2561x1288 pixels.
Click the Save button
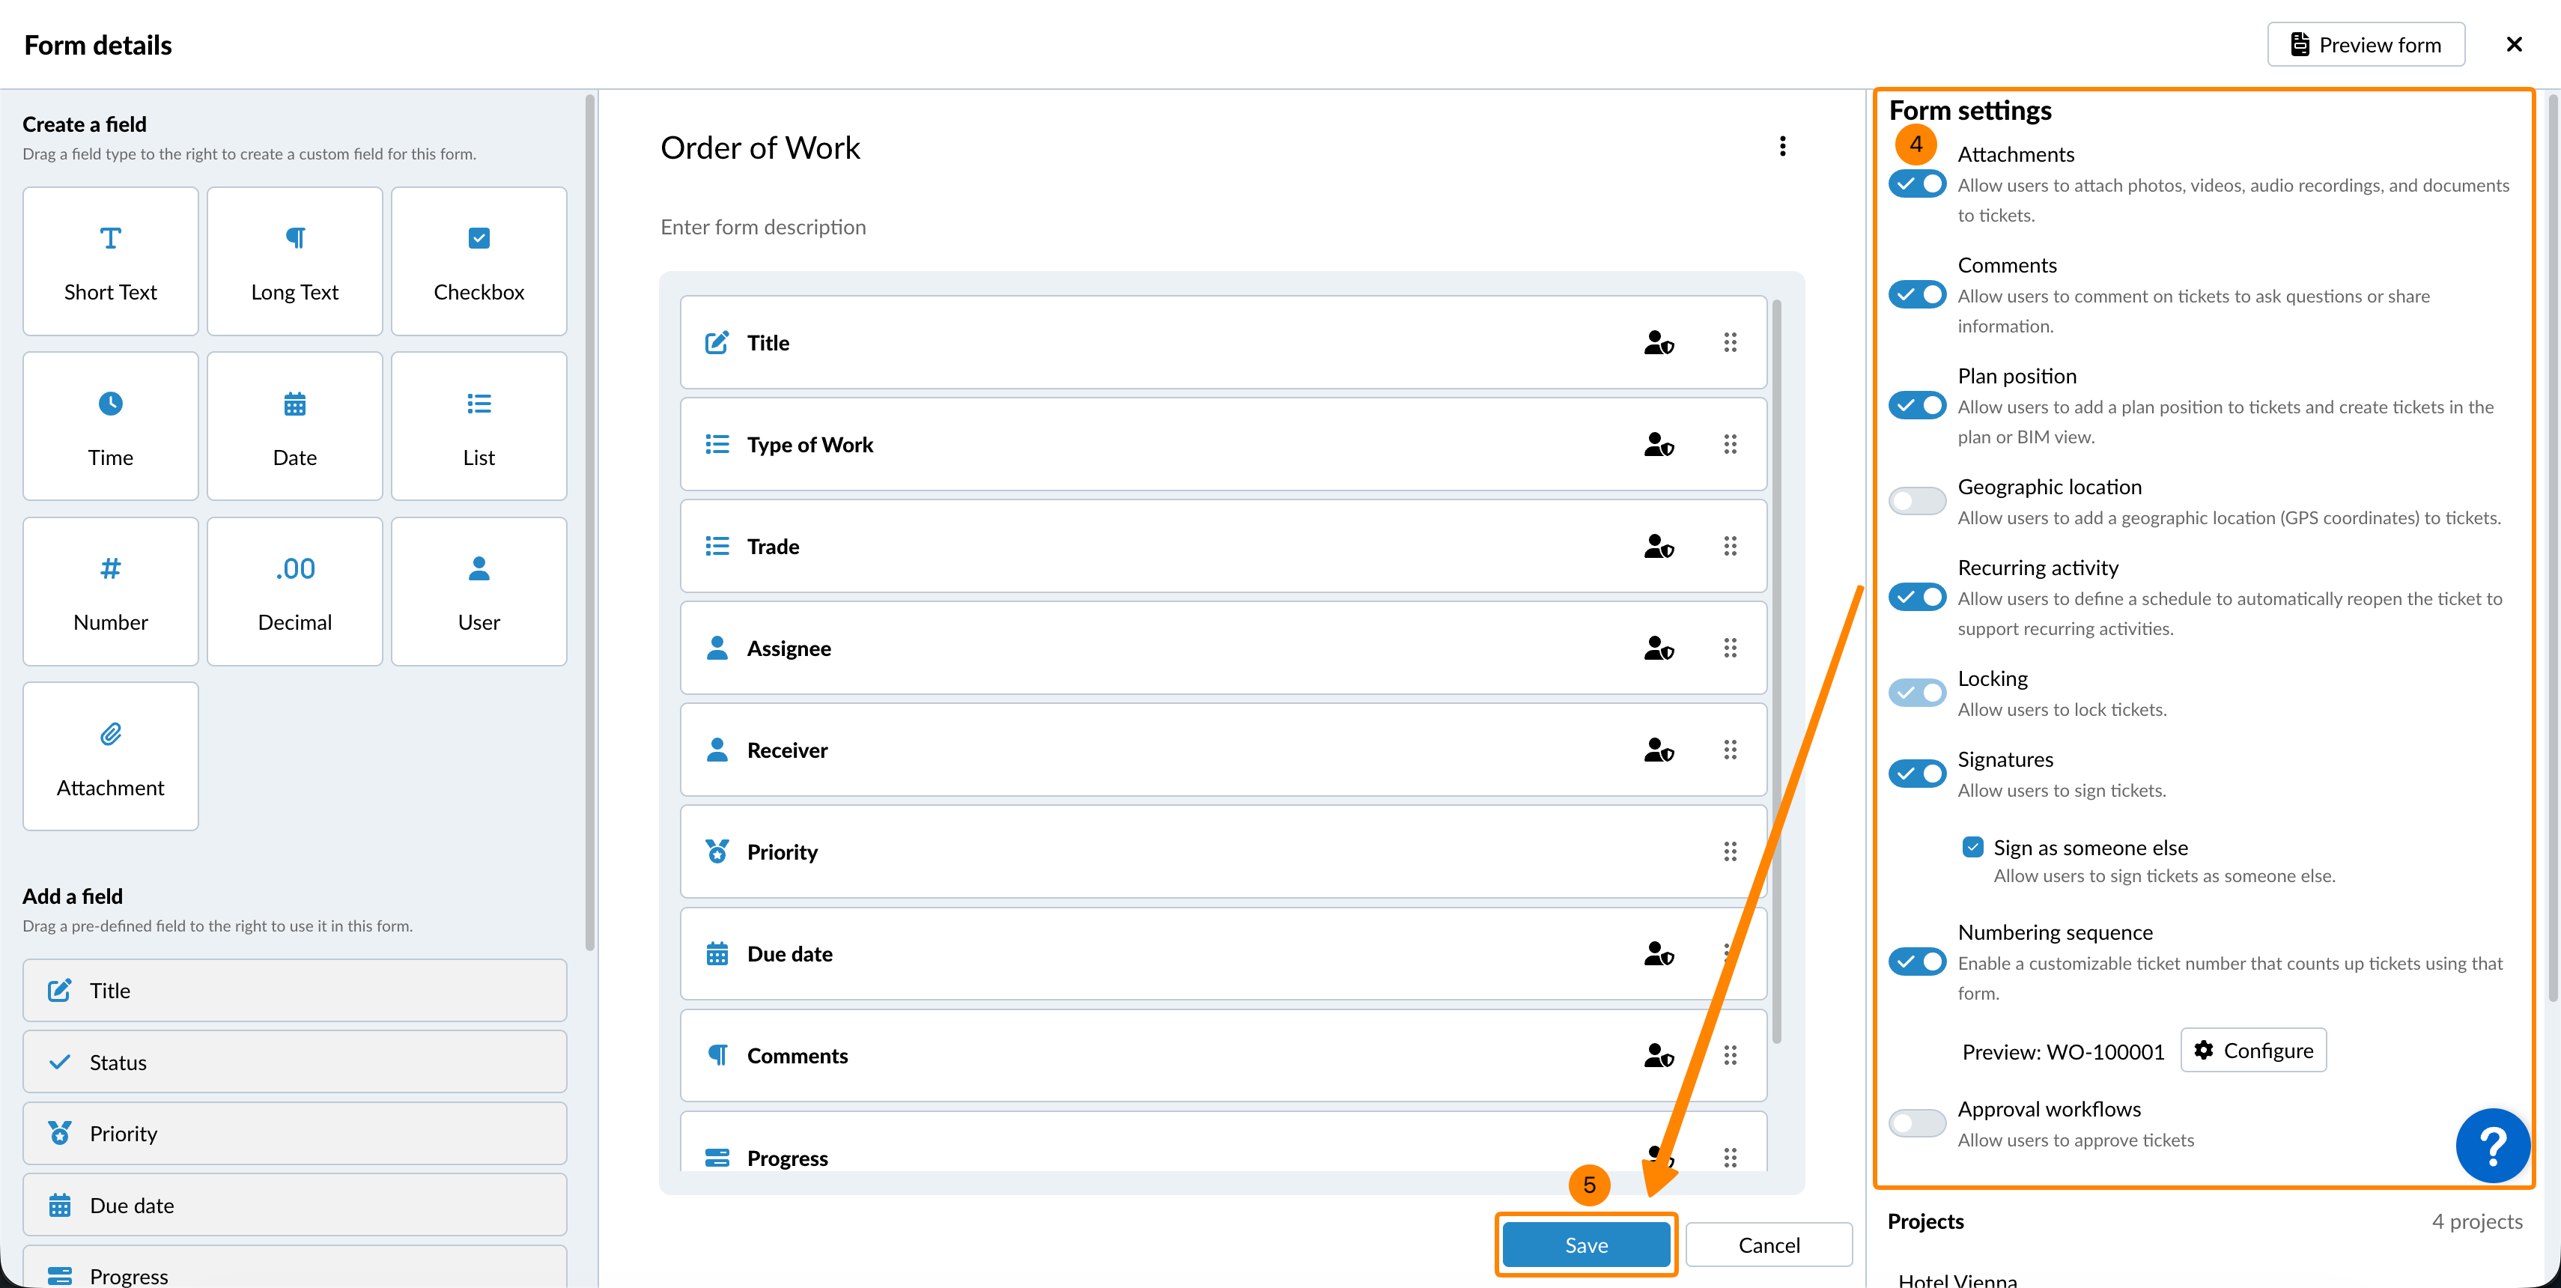[x=1586, y=1245]
